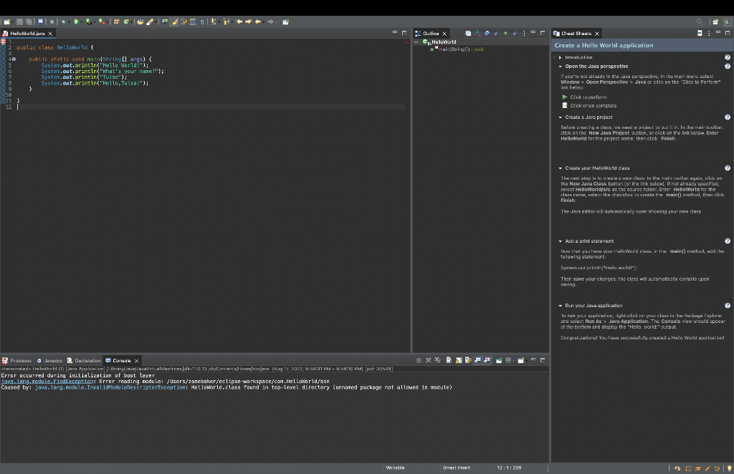Open the Search magnifier in top right
The width and height of the screenshot is (734, 474).
tap(699, 22)
